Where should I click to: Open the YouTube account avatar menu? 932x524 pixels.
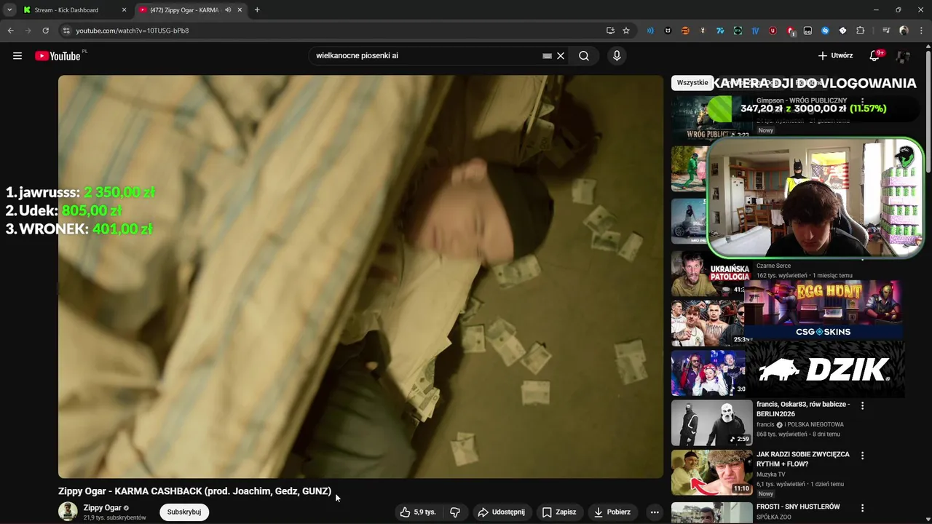(x=903, y=56)
